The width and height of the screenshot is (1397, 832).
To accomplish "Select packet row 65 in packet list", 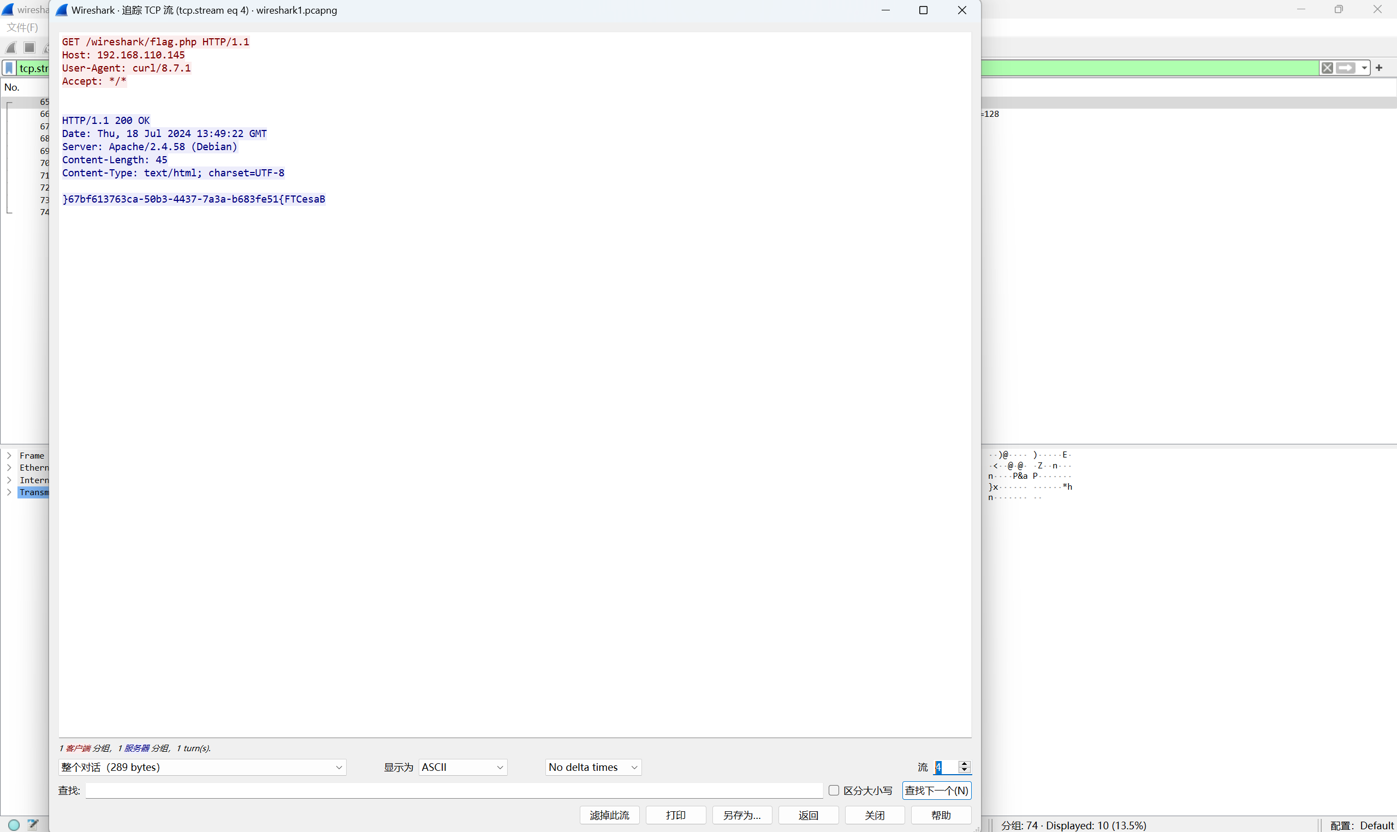I will 25,102.
